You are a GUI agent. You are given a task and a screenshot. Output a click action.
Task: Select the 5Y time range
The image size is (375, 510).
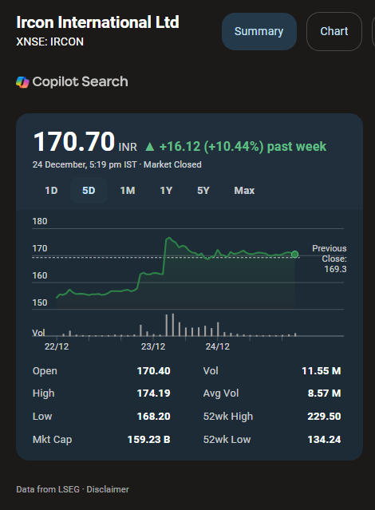pos(203,190)
